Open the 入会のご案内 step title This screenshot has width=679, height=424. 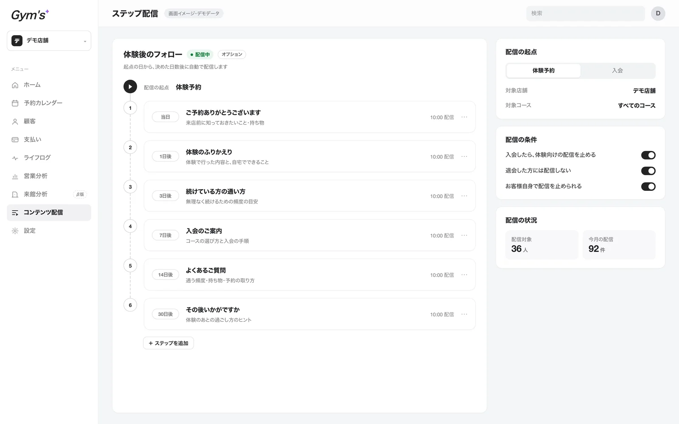pos(204,231)
